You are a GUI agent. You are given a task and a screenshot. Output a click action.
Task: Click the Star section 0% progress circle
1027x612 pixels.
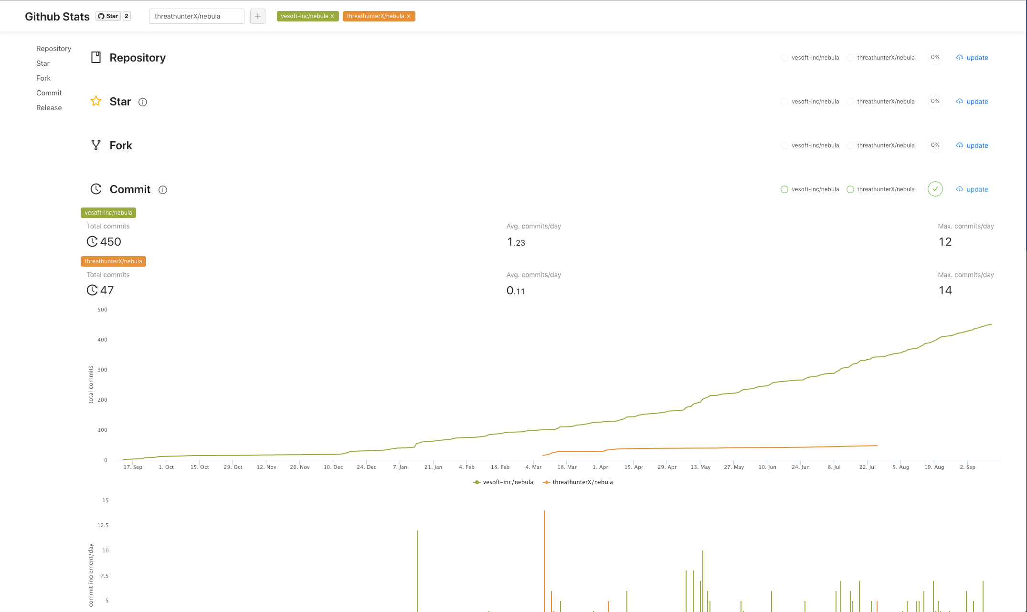pos(935,101)
